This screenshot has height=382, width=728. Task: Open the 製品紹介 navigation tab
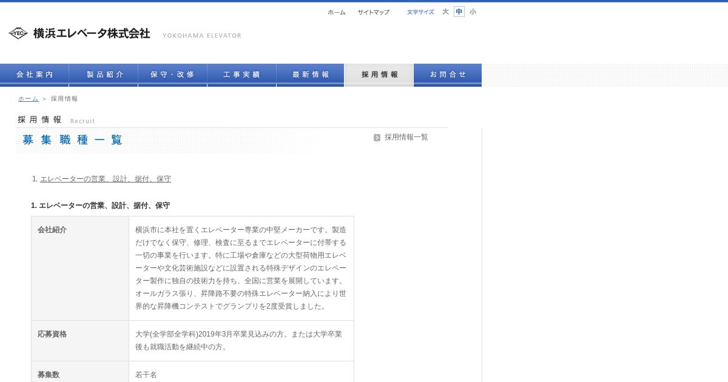[104, 75]
